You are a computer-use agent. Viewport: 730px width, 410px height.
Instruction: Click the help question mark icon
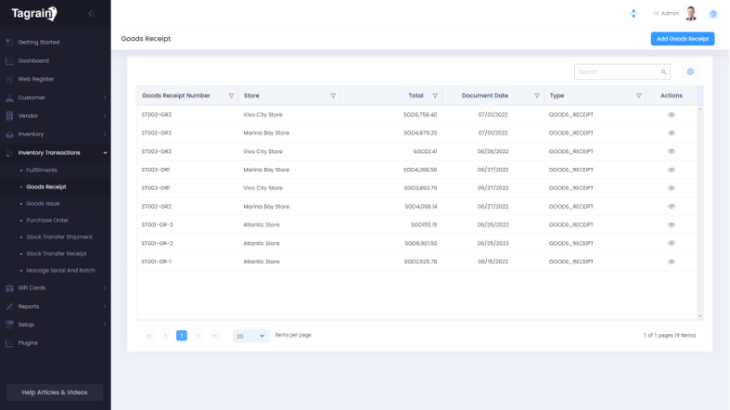coord(713,14)
